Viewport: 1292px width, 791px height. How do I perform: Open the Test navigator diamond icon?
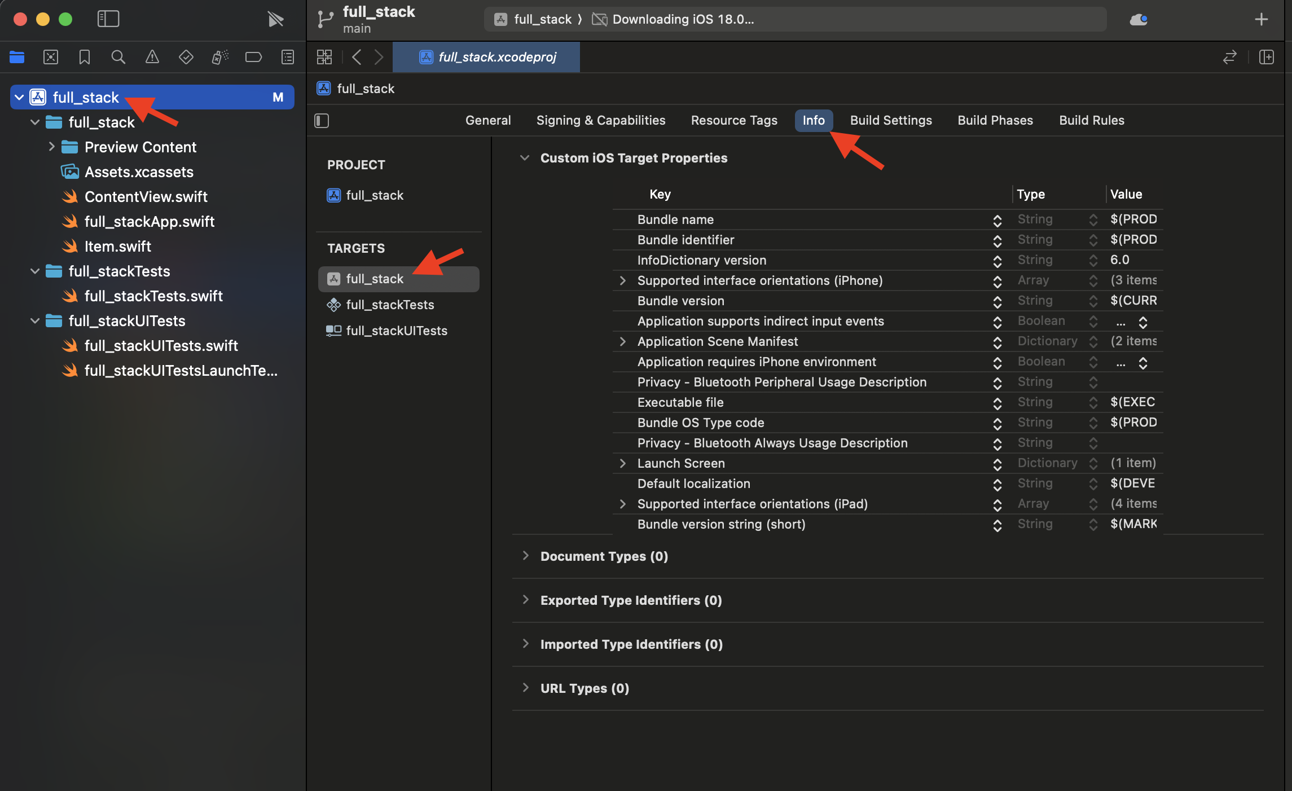pyautogui.click(x=186, y=57)
